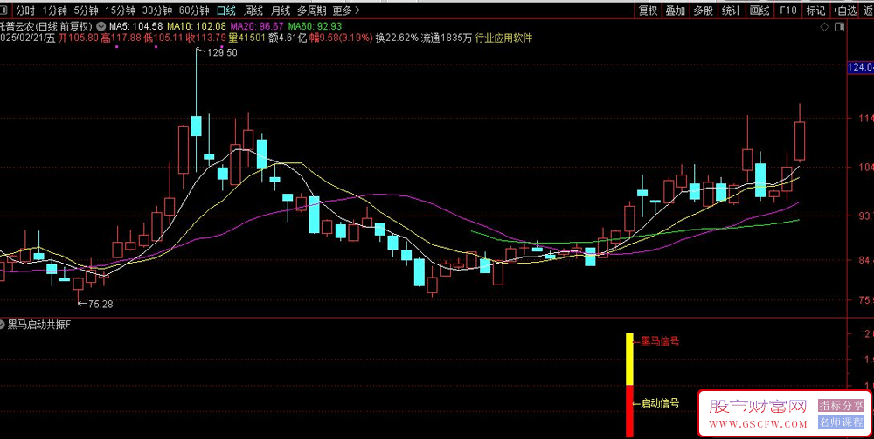Viewport: 874px width, 439px height.
Task: Click the 流通1835万 float shares text
Action: click(446, 38)
